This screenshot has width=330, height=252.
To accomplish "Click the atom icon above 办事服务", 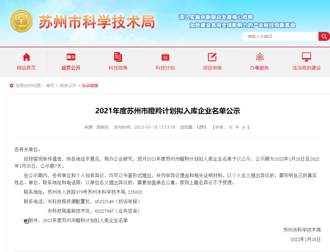I will (259, 57).
